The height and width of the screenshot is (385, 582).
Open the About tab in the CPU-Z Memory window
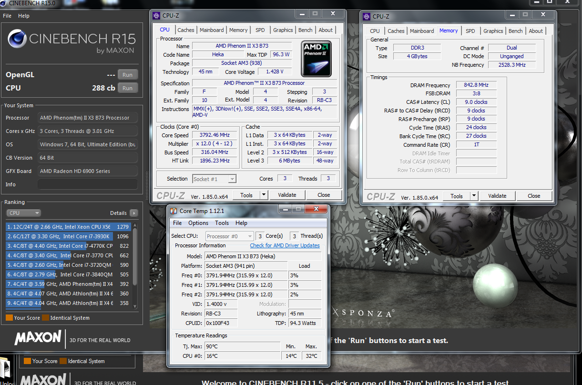[536, 31]
